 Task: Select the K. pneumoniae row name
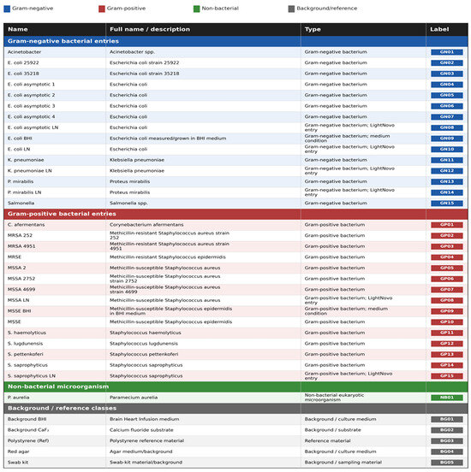tap(26, 160)
